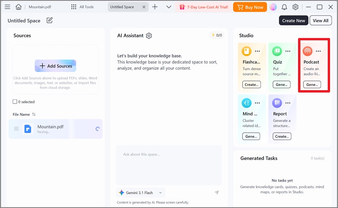Open the user profile avatar
The height and width of the screenshot is (208, 338).
[x=273, y=7]
